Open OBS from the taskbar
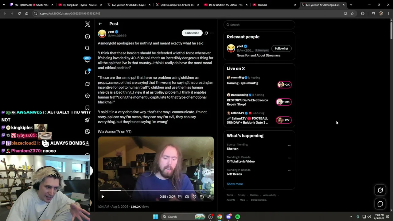Image resolution: width=393 pixels, height=221 pixels. pyautogui.click(x=211, y=217)
